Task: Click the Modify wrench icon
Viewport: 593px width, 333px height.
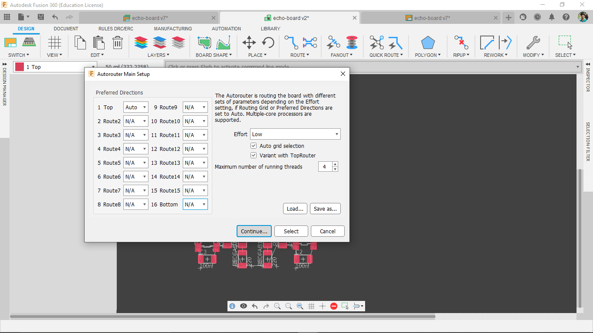Action: [x=533, y=42]
